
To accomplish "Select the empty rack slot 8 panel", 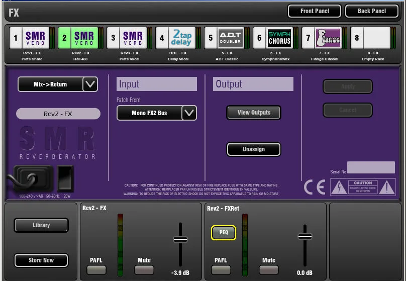I will tap(377, 38).
